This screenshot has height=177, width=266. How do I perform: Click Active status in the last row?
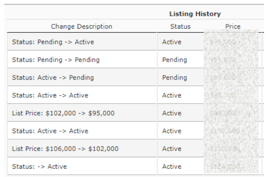[172, 166]
